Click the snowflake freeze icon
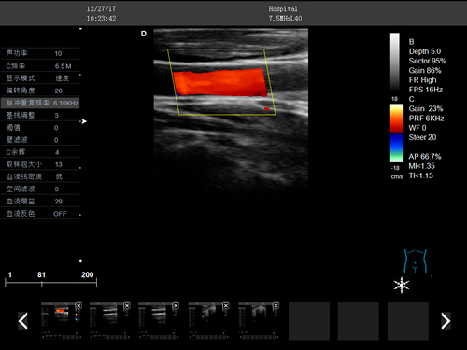The image size is (467, 350). click(402, 285)
